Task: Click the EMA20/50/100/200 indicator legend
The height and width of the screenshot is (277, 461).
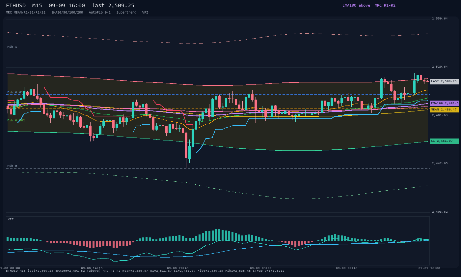Action: coord(67,13)
